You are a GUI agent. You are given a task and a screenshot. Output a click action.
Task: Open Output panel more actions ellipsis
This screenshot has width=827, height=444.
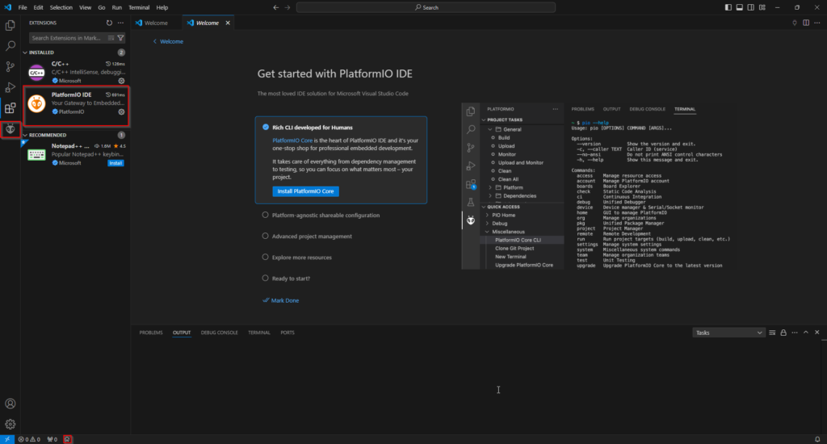795,333
